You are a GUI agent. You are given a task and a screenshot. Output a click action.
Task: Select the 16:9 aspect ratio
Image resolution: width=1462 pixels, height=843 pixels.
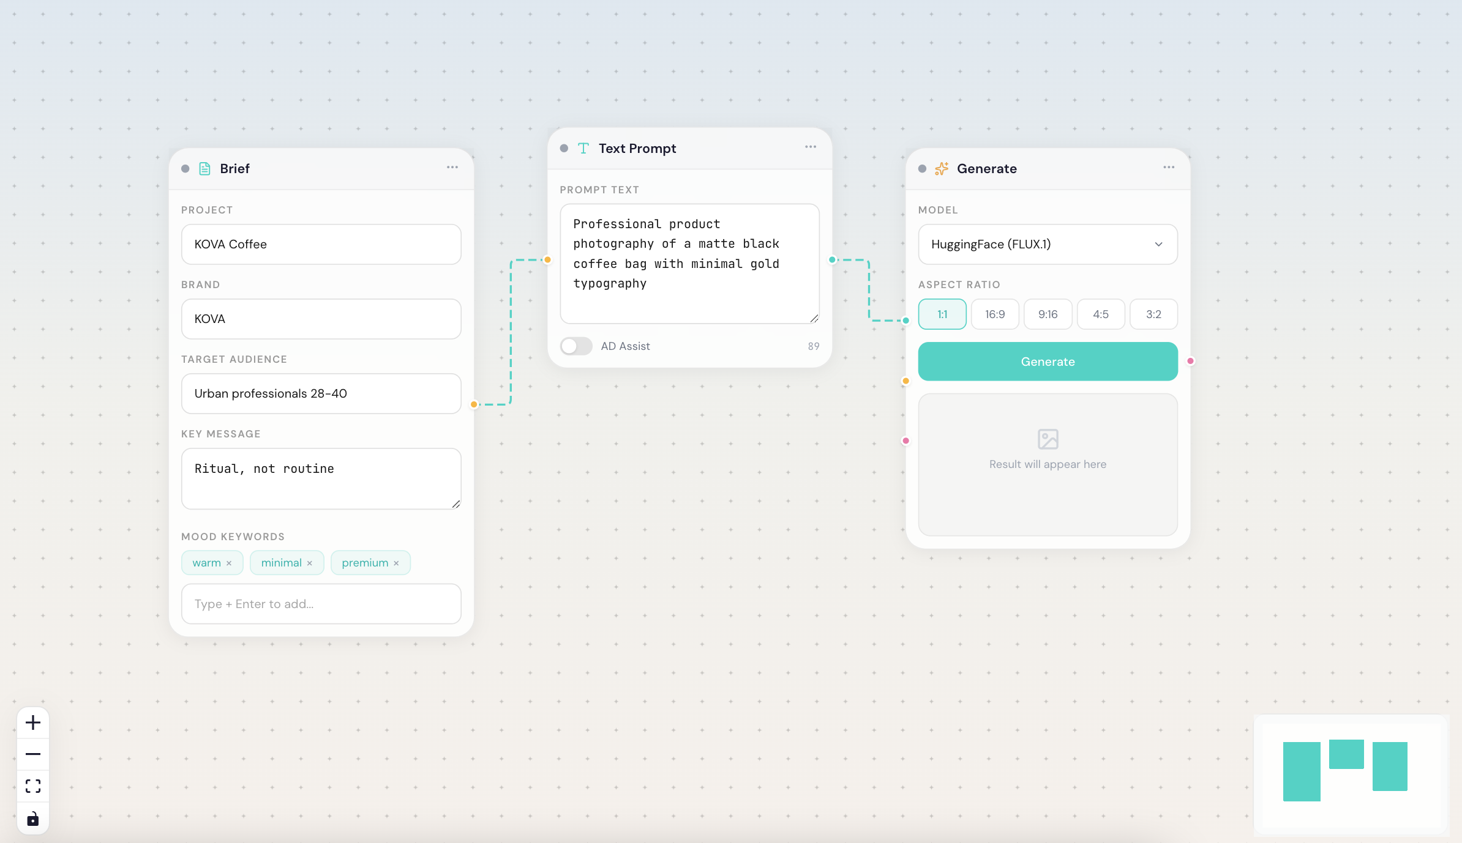[x=995, y=314]
